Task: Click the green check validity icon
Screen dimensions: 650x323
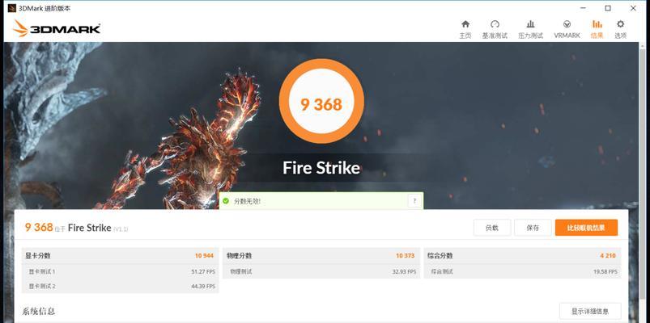Action: (x=226, y=201)
